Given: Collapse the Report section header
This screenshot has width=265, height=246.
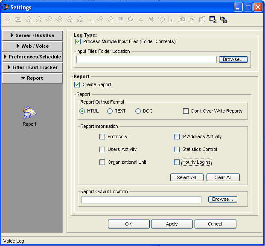Looking at the screenshot, I should [32, 78].
